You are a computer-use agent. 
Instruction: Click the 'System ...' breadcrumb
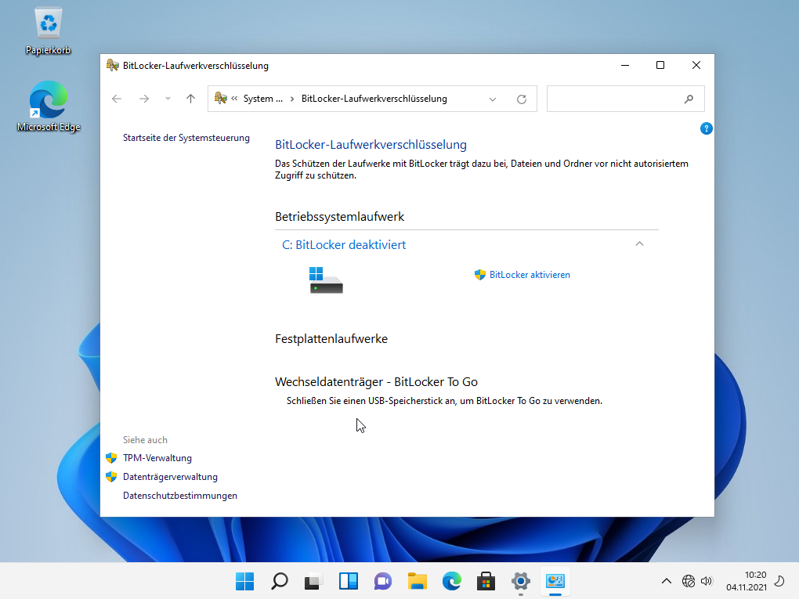(263, 99)
